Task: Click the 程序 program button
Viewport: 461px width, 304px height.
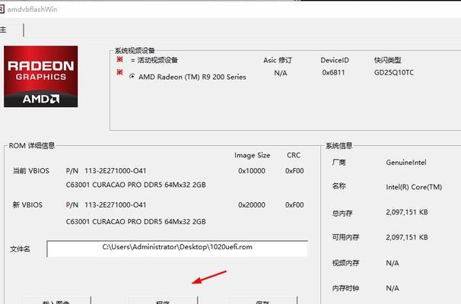Action: click(163, 300)
